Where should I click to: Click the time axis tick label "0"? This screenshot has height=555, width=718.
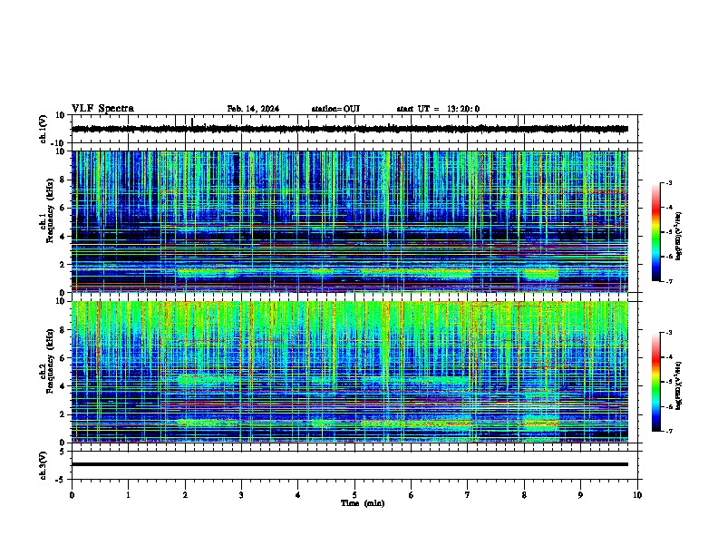click(72, 495)
